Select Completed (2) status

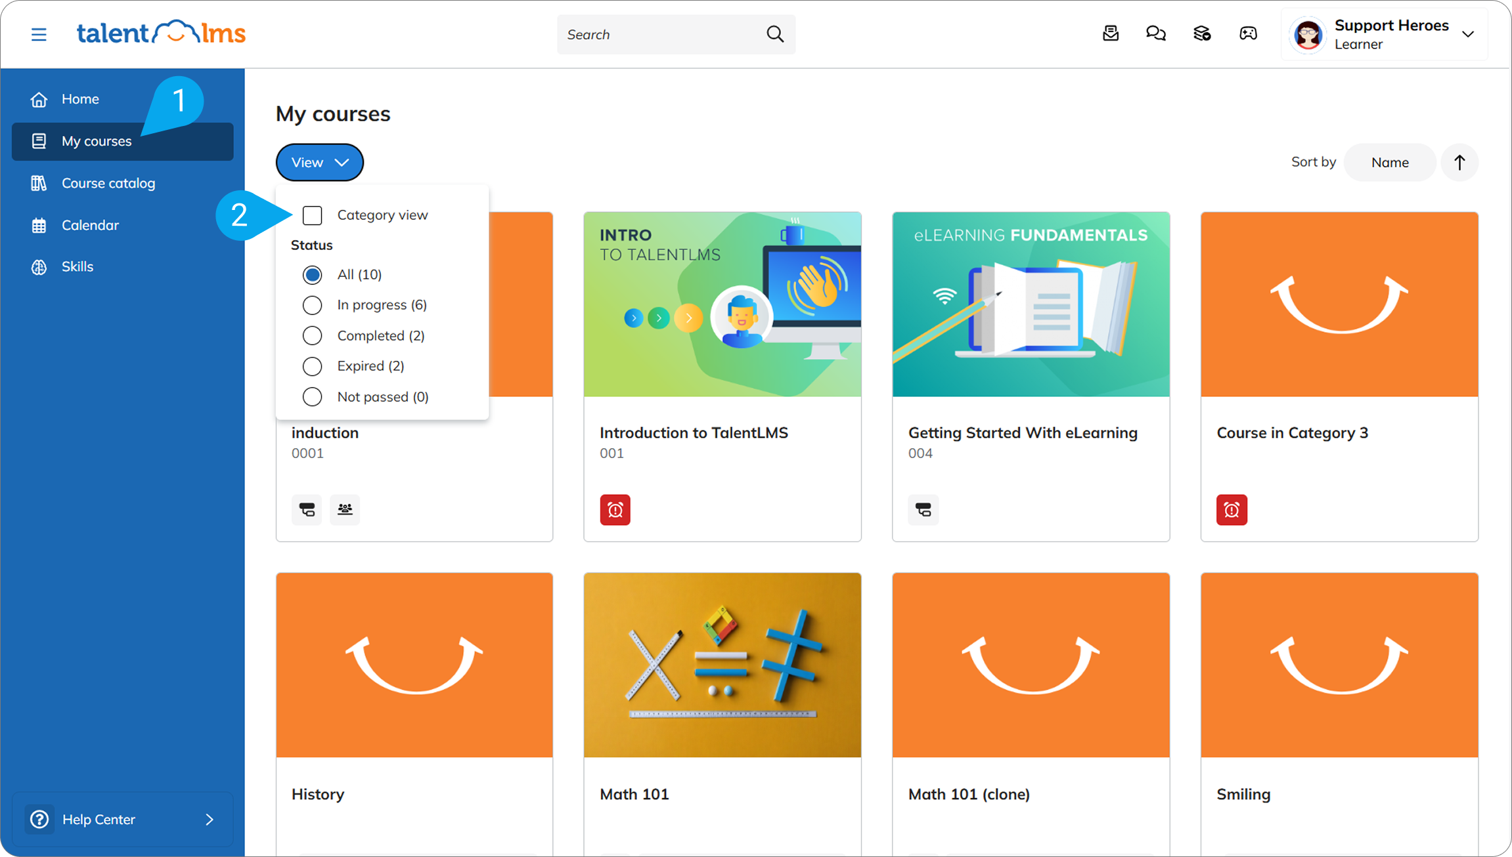pyautogui.click(x=312, y=335)
